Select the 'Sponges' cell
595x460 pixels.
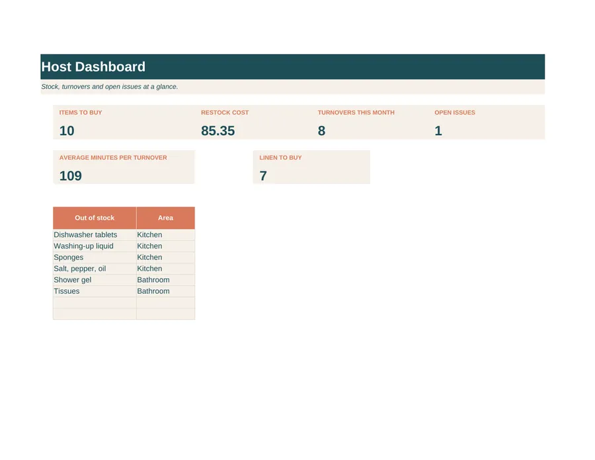(95, 257)
